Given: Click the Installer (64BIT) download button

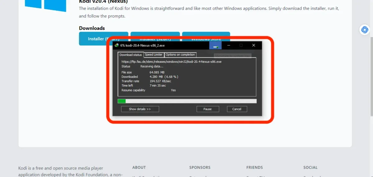Looking at the screenshot, I should (x=104, y=39).
